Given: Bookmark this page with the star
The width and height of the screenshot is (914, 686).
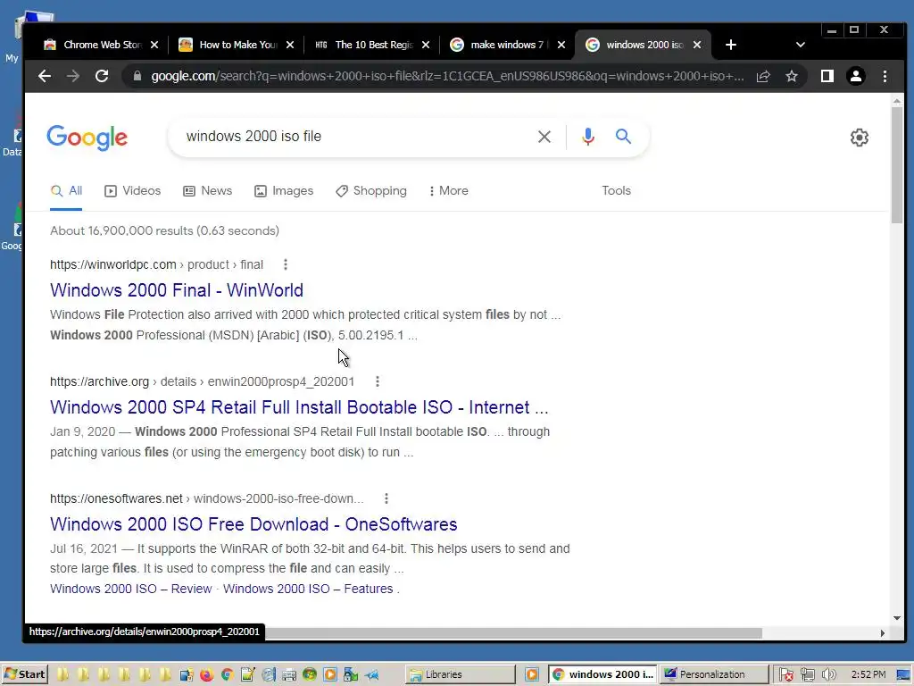Looking at the screenshot, I should click(x=792, y=76).
